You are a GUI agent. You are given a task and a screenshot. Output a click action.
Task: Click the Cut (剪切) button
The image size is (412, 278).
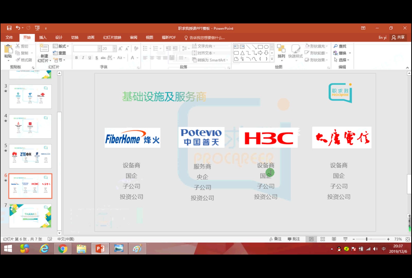(22, 46)
